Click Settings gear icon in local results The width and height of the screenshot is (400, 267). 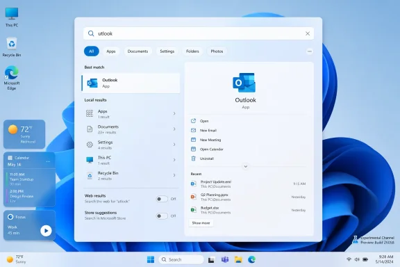90,145
